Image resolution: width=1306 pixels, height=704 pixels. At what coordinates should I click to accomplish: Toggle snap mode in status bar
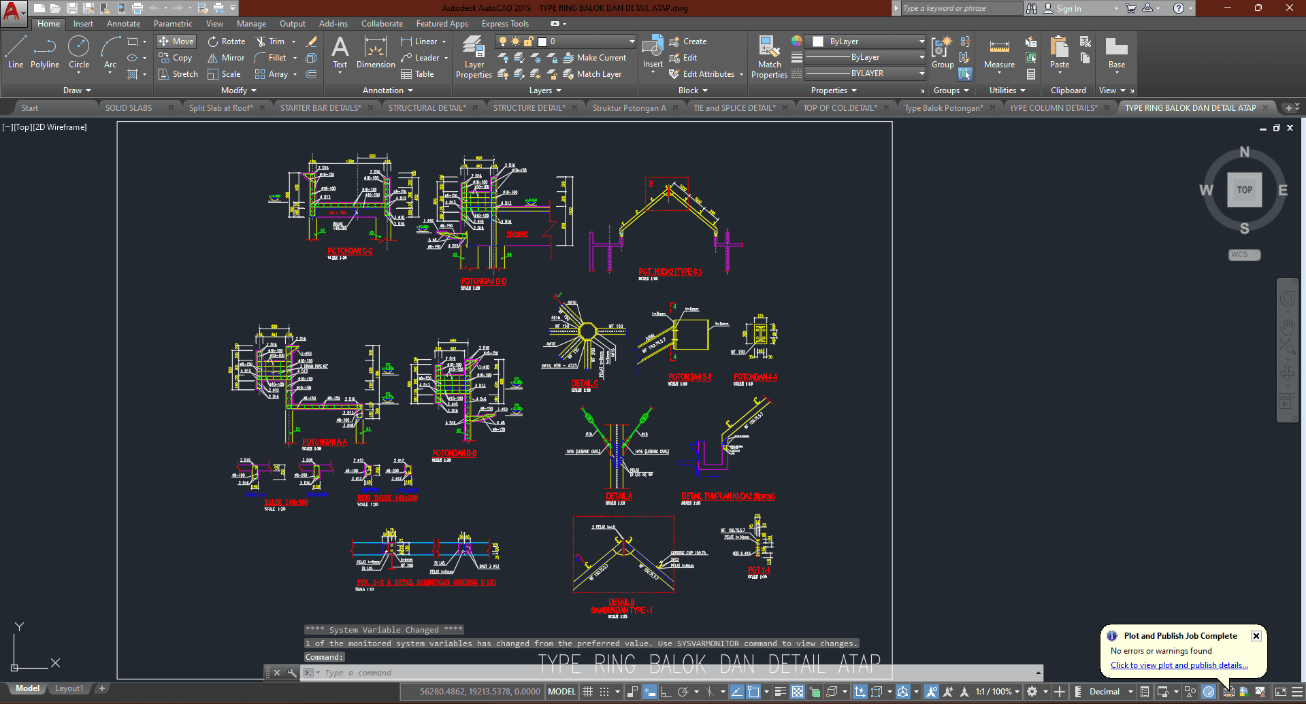[x=604, y=692]
